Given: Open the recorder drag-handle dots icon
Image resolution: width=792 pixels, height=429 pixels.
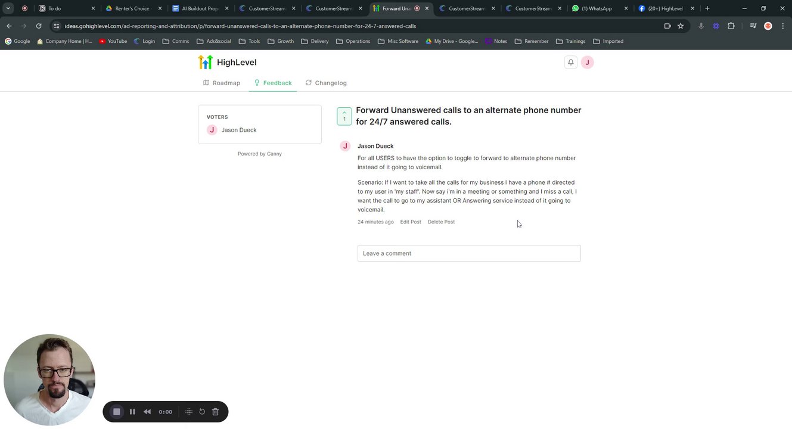Looking at the screenshot, I should point(188,412).
